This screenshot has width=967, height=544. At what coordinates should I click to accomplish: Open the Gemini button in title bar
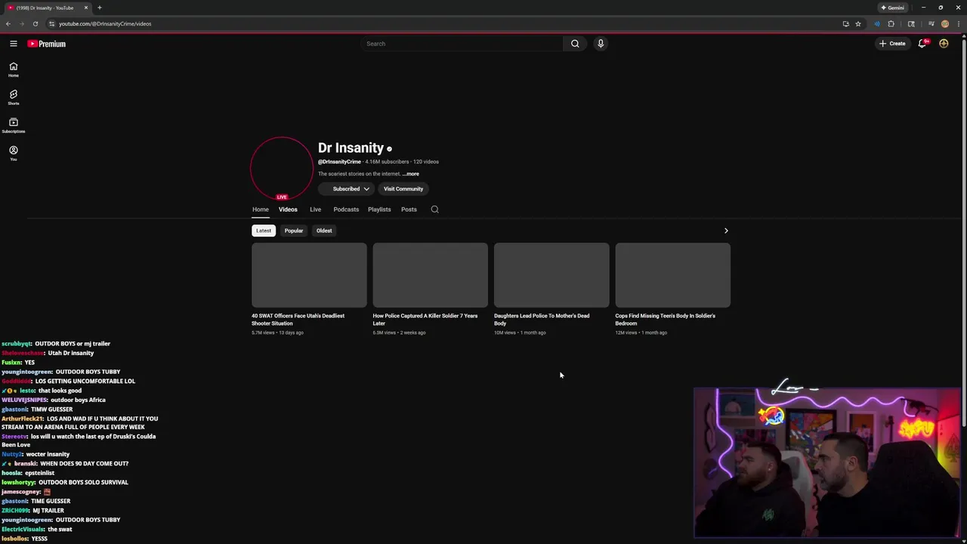(892, 8)
